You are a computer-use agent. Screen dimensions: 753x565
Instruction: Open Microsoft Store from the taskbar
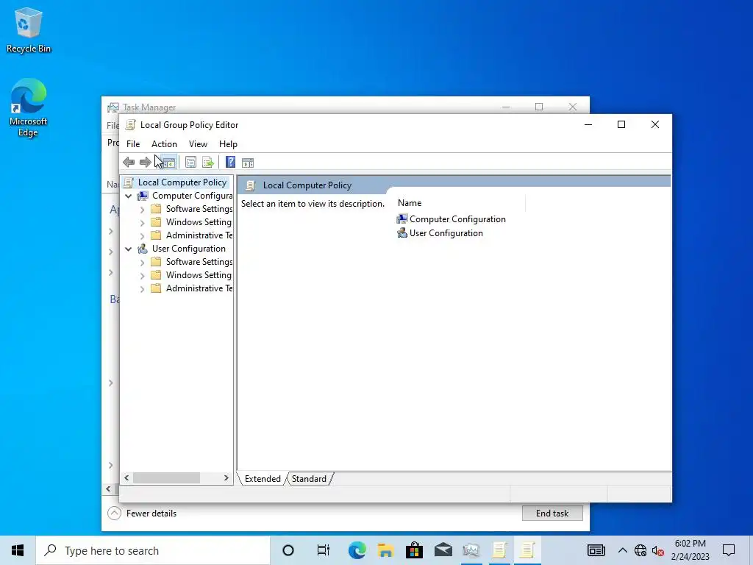(414, 550)
